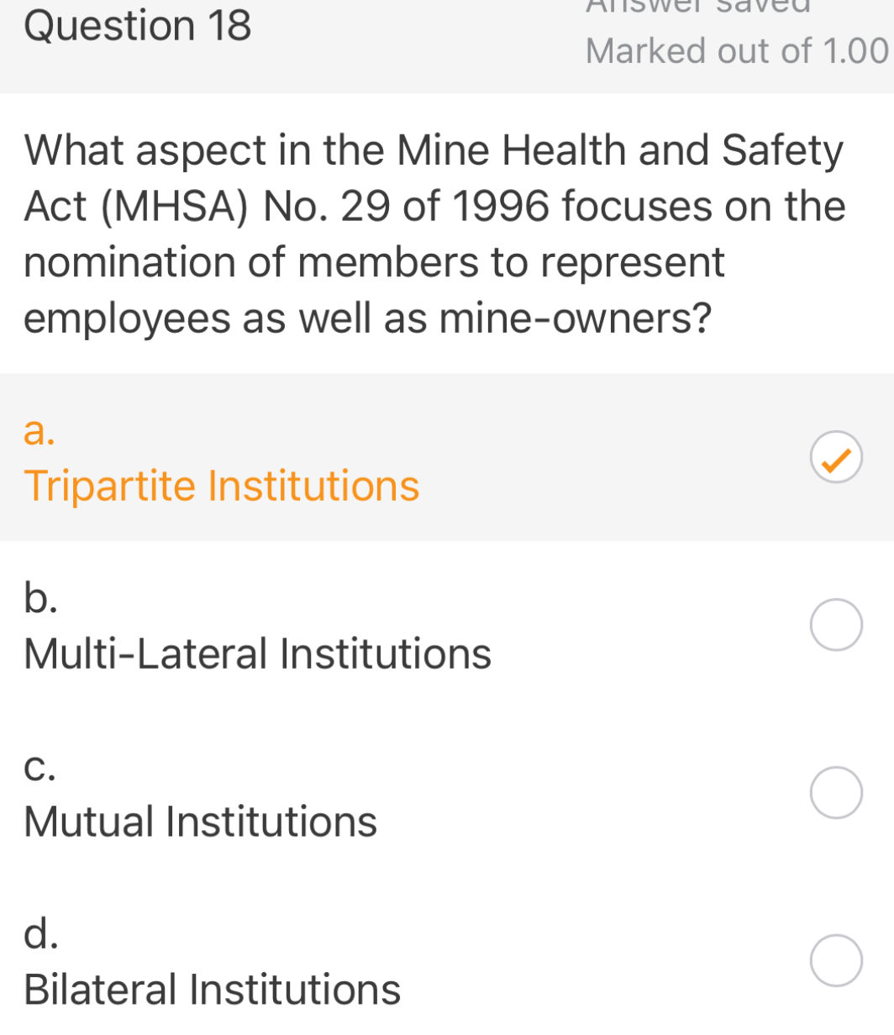
Task: Click the Question 18 heading
Action: pyautogui.click(x=138, y=26)
